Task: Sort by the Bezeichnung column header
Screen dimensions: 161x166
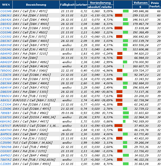Action: 36,5
